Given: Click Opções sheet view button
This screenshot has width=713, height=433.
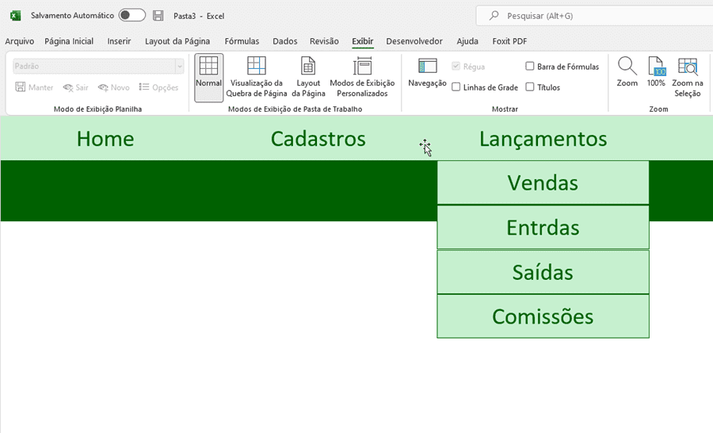Looking at the screenshot, I should [x=158, y=87].
